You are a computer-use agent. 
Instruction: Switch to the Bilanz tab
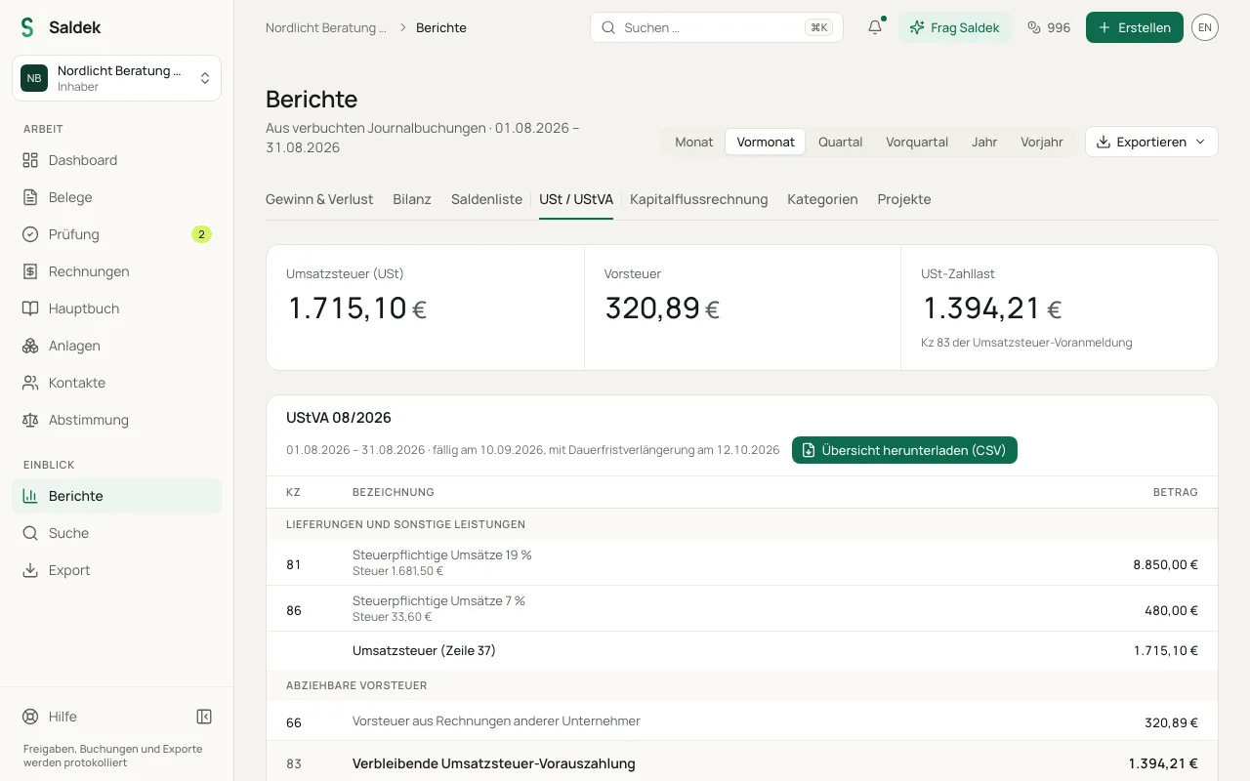[412, 199]
